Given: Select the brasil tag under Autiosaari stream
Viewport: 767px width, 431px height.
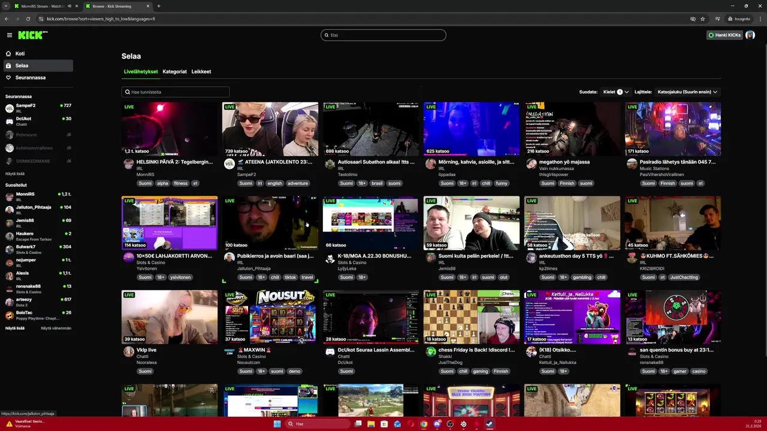Looking at the screenshot, I should (377, 183).
